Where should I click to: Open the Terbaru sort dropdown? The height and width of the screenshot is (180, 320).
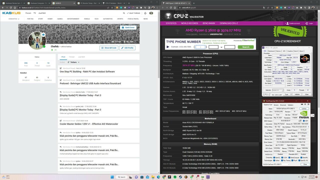click(x=73, y=62)
